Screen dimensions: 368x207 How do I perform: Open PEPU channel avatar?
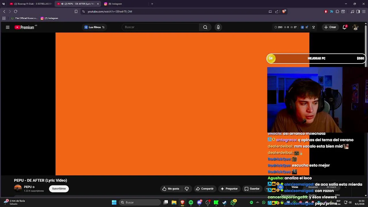(18, 189)
